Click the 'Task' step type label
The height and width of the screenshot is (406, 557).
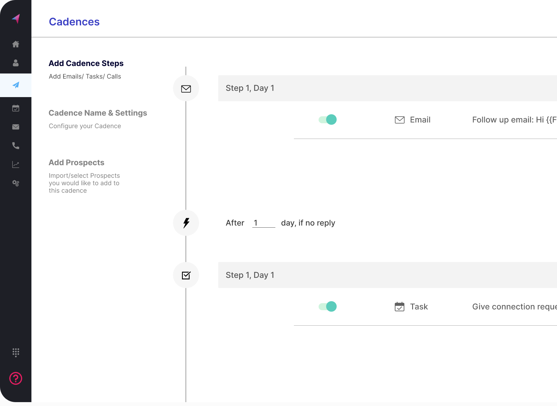click(x=419, y=307)
